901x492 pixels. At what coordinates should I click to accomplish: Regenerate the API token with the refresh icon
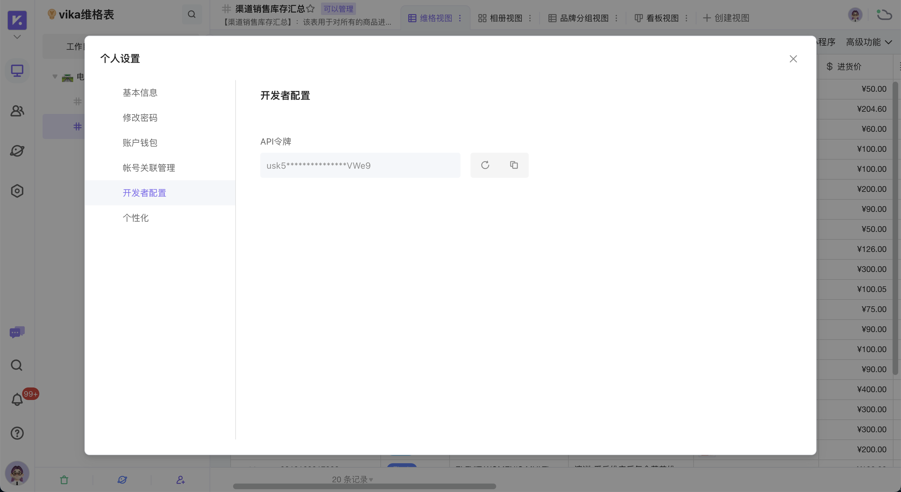[x=485, y=165]
